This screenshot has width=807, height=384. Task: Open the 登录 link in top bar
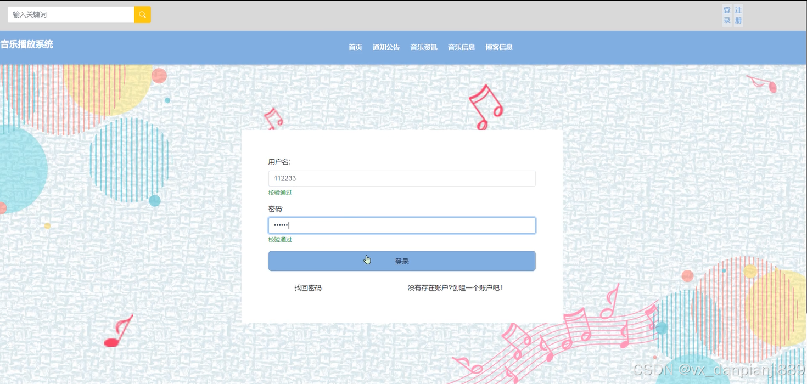[727, 15]
